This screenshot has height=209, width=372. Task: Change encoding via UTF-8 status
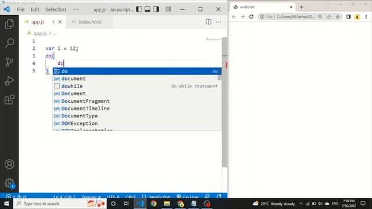tap(113, 196)
